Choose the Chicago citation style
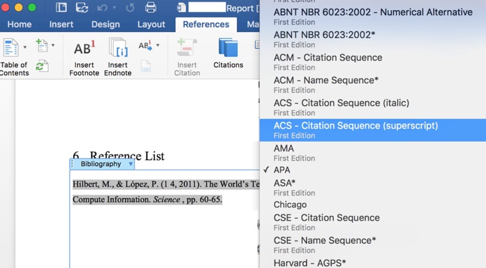The image size is (486, 268). [x=373, y=204]
